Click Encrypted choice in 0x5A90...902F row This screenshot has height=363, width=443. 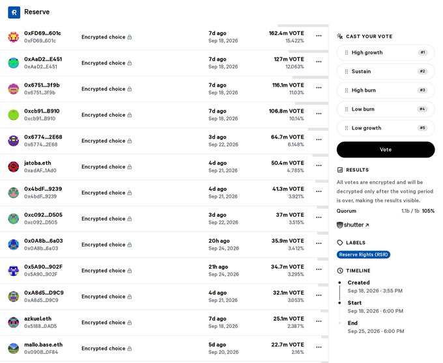104,271
